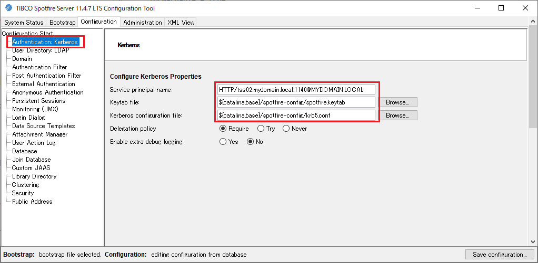The image size is (538, 263).
Task: Select User Action Log item
Action: [34, 143]
